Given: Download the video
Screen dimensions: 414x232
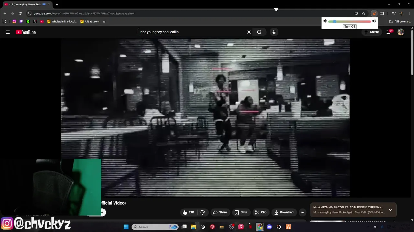Looking at the screenshot, I should coord(284,212).
